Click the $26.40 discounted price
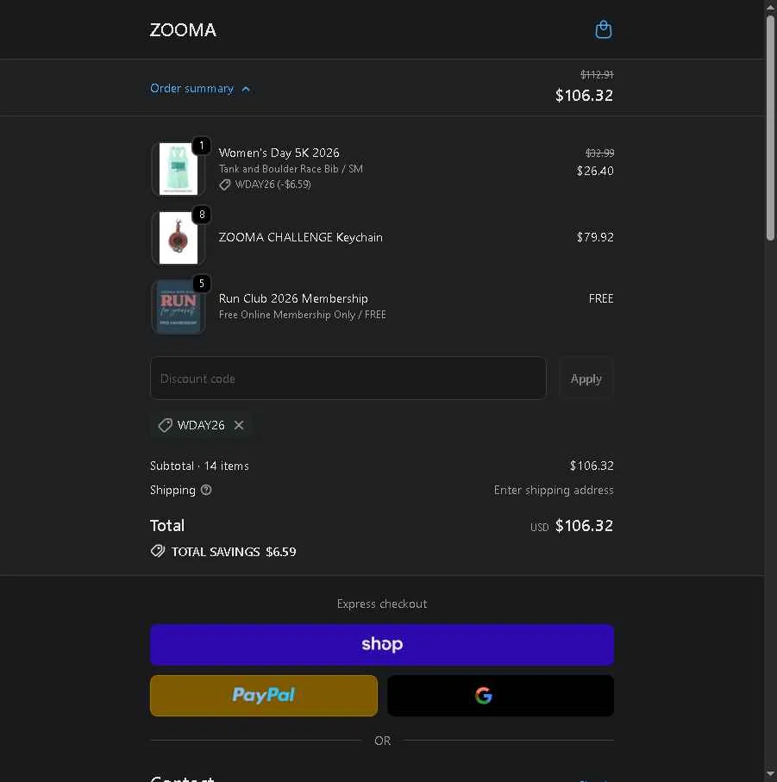The width and height of the screenshot is (777, 782). point(595,171)
